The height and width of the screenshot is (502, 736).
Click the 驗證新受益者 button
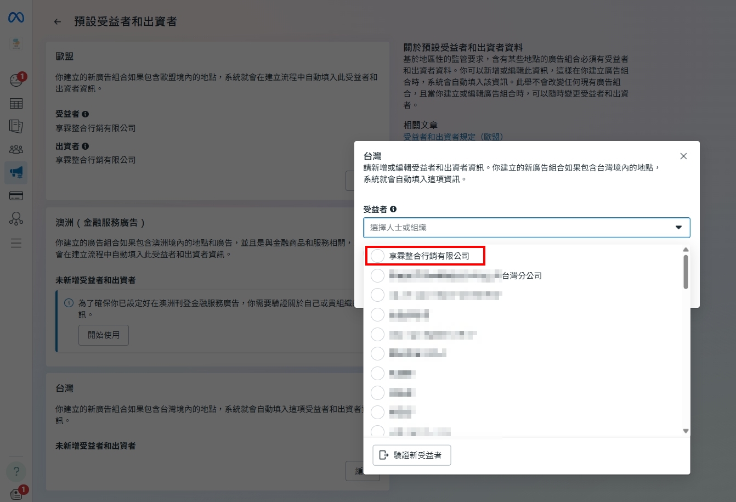[412, 455]
